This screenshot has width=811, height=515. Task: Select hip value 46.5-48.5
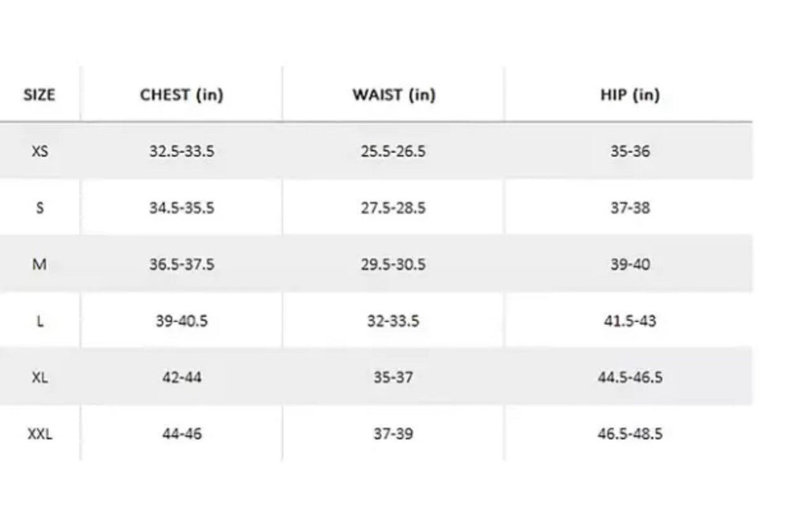630,434
